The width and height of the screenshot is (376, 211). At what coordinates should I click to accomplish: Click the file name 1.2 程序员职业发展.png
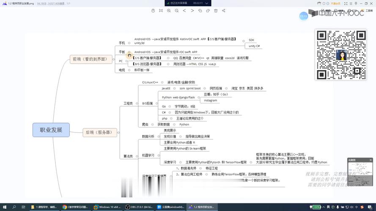pos(21,4)
